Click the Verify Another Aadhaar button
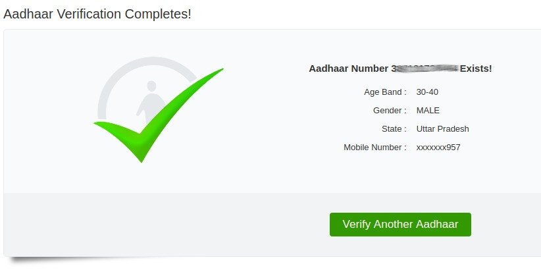The height and width of the screenshot is (272, 541). click(x=400, y=225)
